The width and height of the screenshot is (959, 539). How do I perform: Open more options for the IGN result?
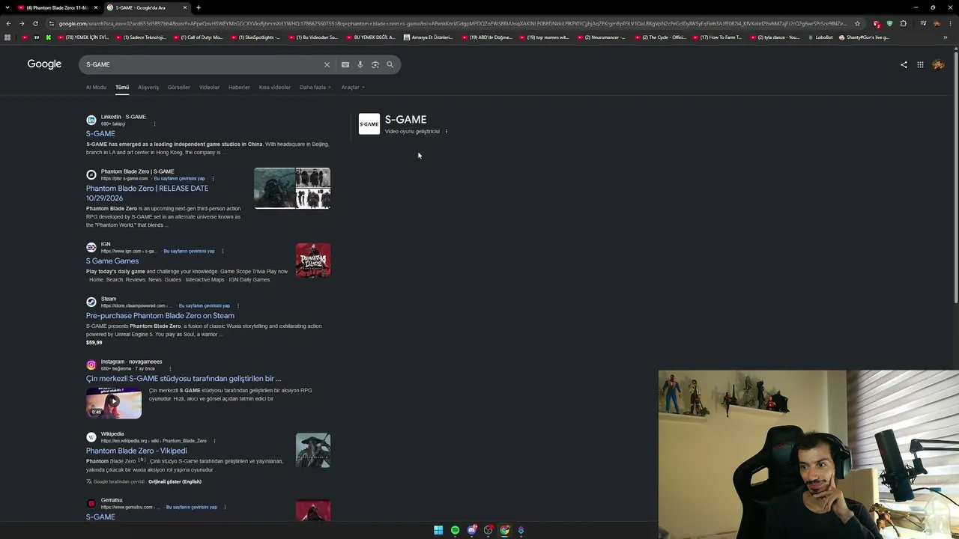223,251
